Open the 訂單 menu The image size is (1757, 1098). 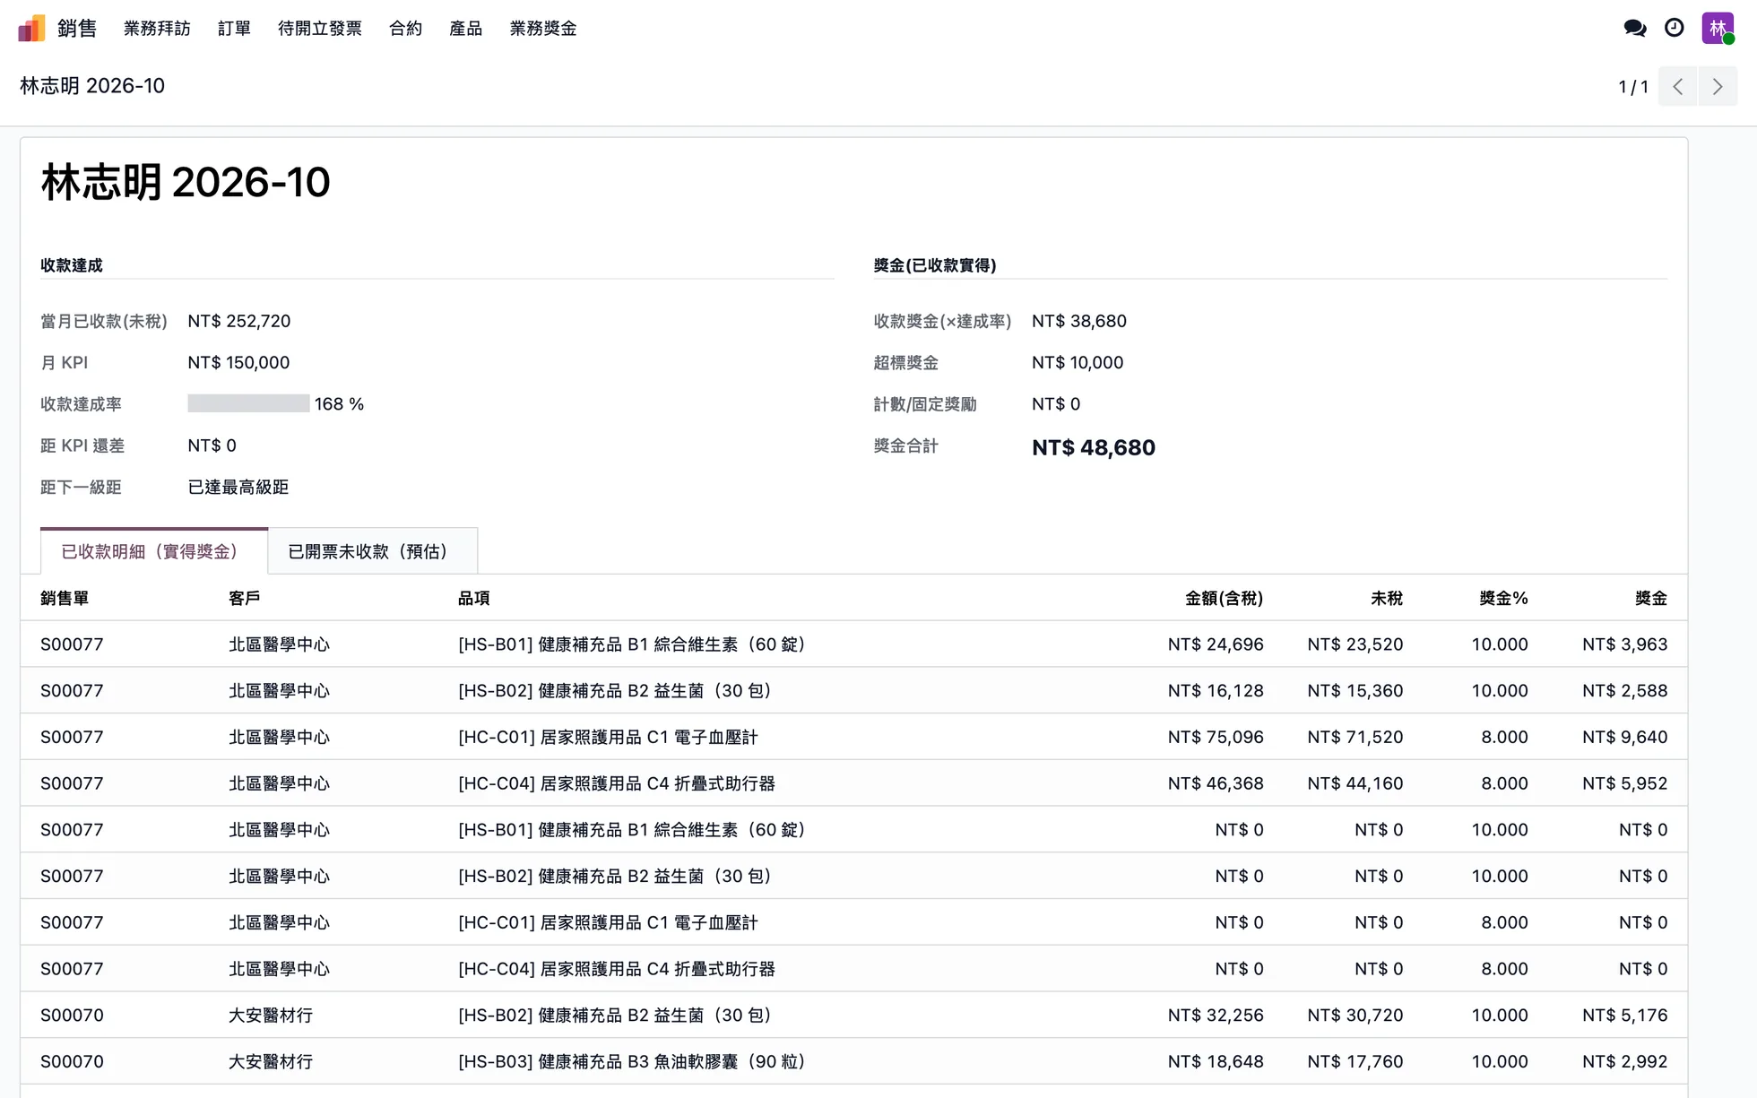pos(234,29)
